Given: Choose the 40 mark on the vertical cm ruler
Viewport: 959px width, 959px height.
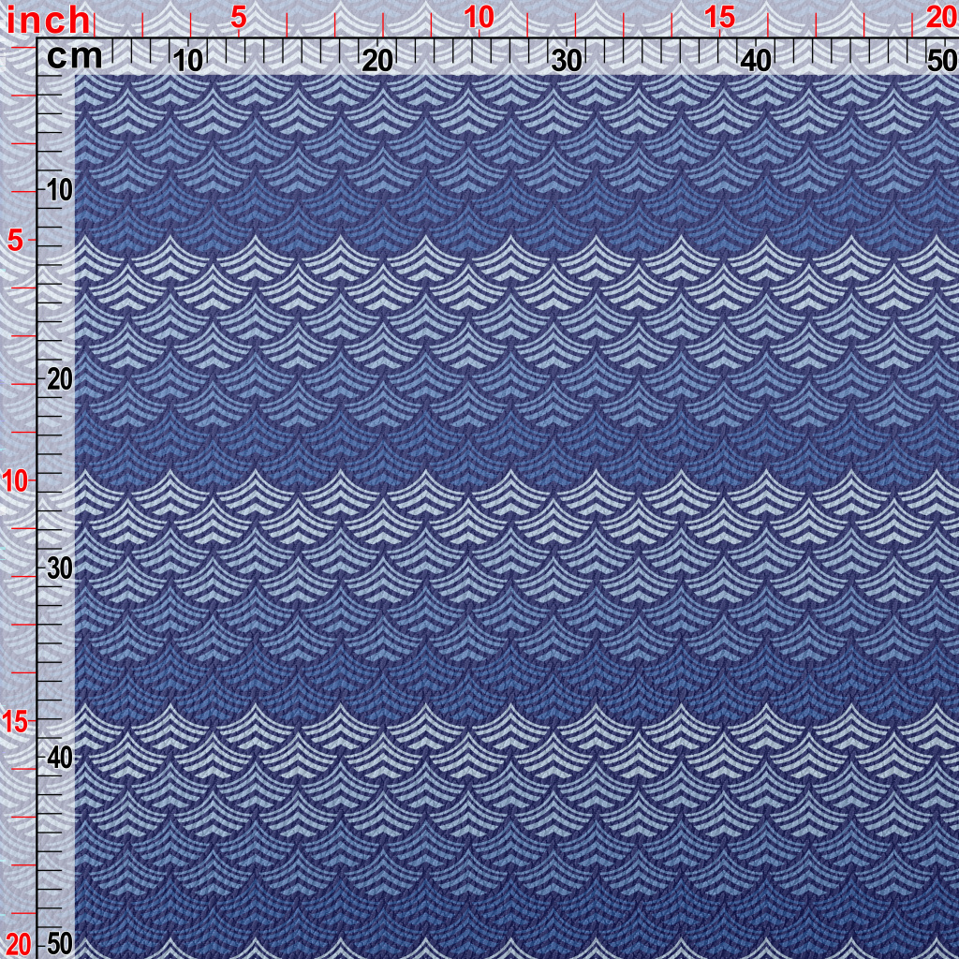Looking at the screenshot, I should (59, 757).
